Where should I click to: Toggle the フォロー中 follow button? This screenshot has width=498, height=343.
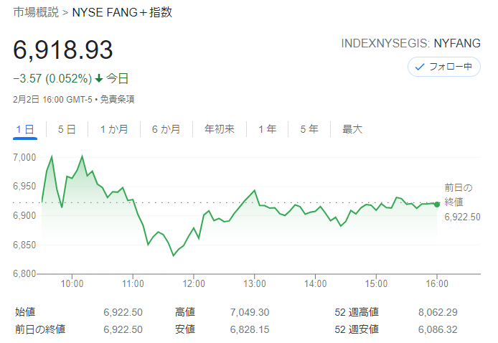(x=443, y=67)
